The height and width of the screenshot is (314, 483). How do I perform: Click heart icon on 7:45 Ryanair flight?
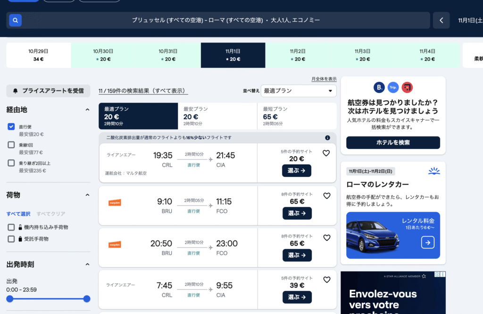326,280
